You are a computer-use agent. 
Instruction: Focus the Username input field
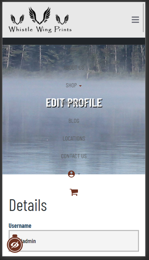pyautogui.click(x=74, y=241)
